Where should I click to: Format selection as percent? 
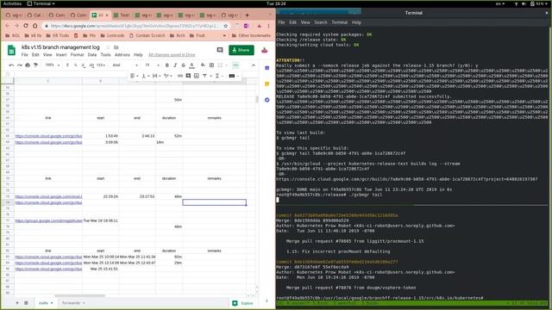(76, 65)
